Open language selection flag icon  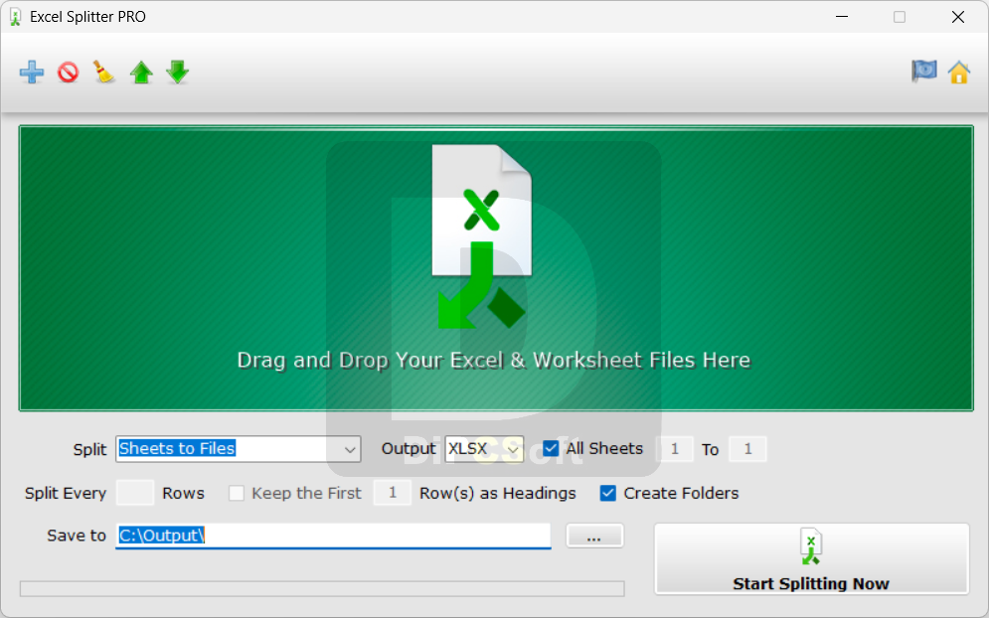pyautogui.click(x=924, y=72)
